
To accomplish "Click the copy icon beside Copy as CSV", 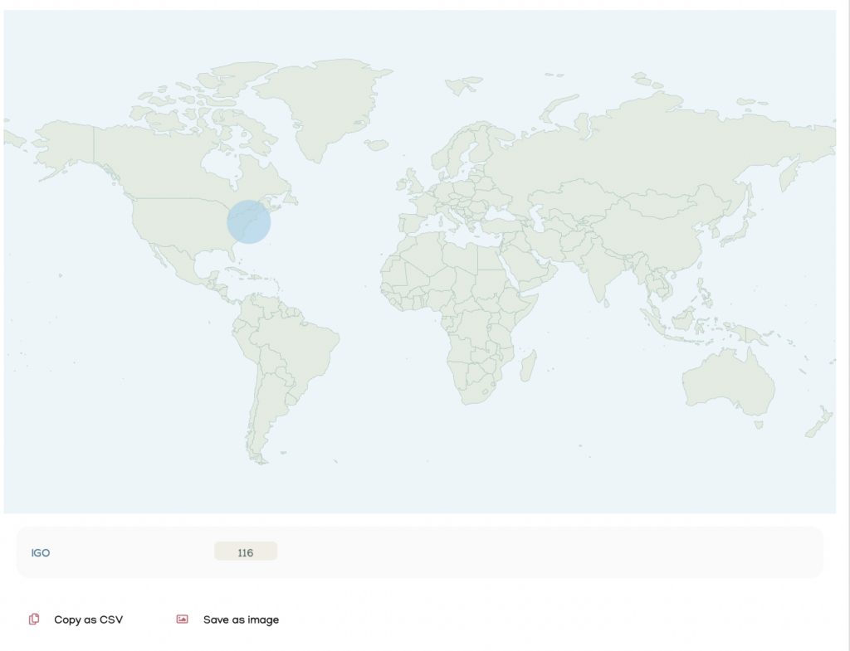I will coord(34,619).
